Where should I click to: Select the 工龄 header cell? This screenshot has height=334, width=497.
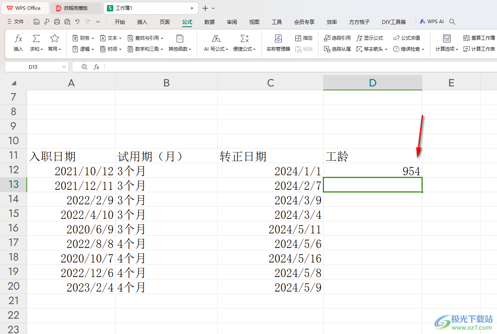click(373, 156)
